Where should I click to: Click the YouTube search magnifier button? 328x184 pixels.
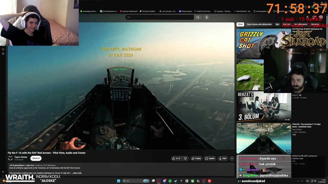(x=198, y=17)
